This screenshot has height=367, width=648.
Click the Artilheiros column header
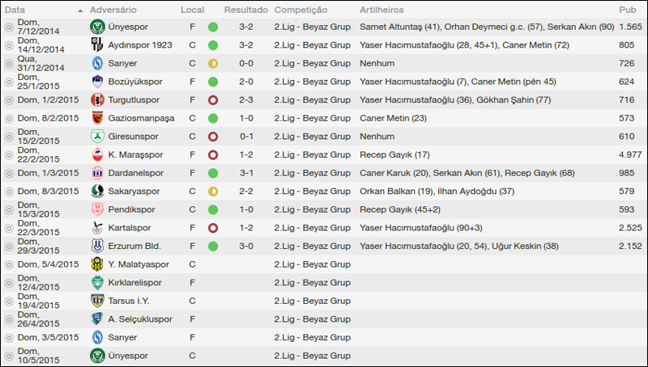click(x=382, y=10)
